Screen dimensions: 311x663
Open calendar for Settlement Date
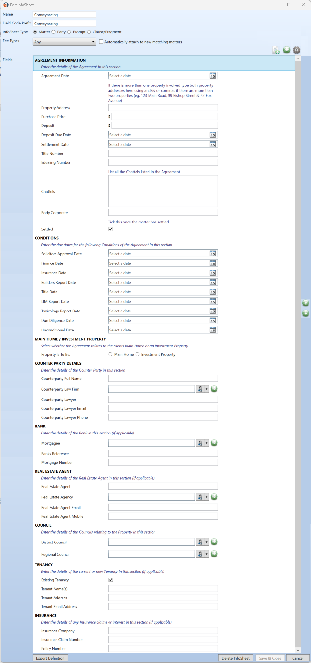pyautogui.click(x=213, y=144)
